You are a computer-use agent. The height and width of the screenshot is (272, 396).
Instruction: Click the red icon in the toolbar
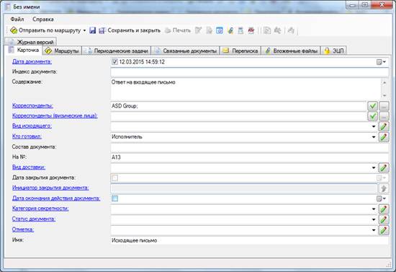tap(251, 30)
